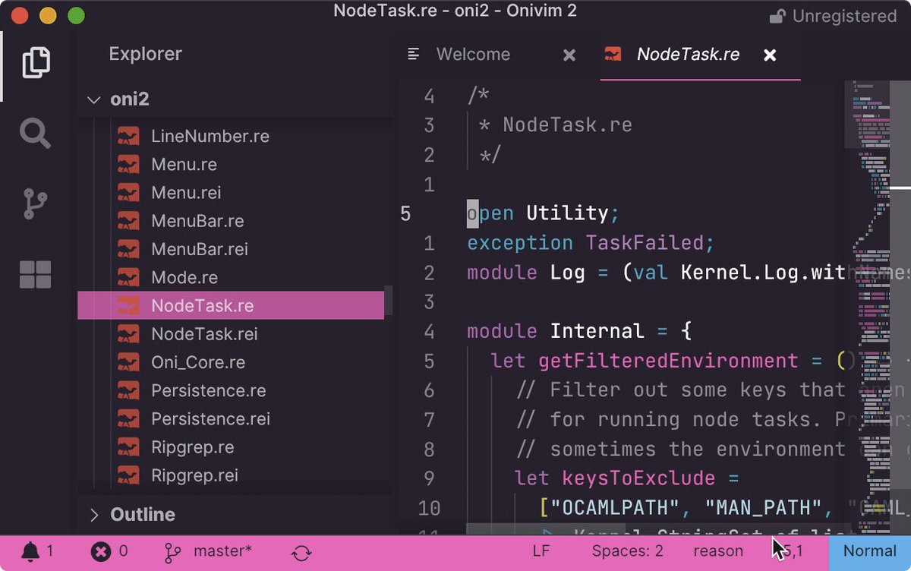Viewport: 911px width, 571px height.
Task: Click the git branch icon beside master*
Action: point(172,551)
